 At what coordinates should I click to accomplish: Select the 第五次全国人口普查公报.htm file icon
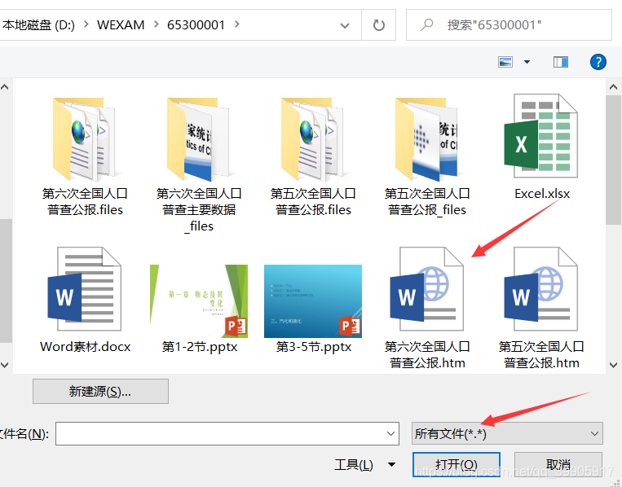pyautogui.click(x=541, y=289)
